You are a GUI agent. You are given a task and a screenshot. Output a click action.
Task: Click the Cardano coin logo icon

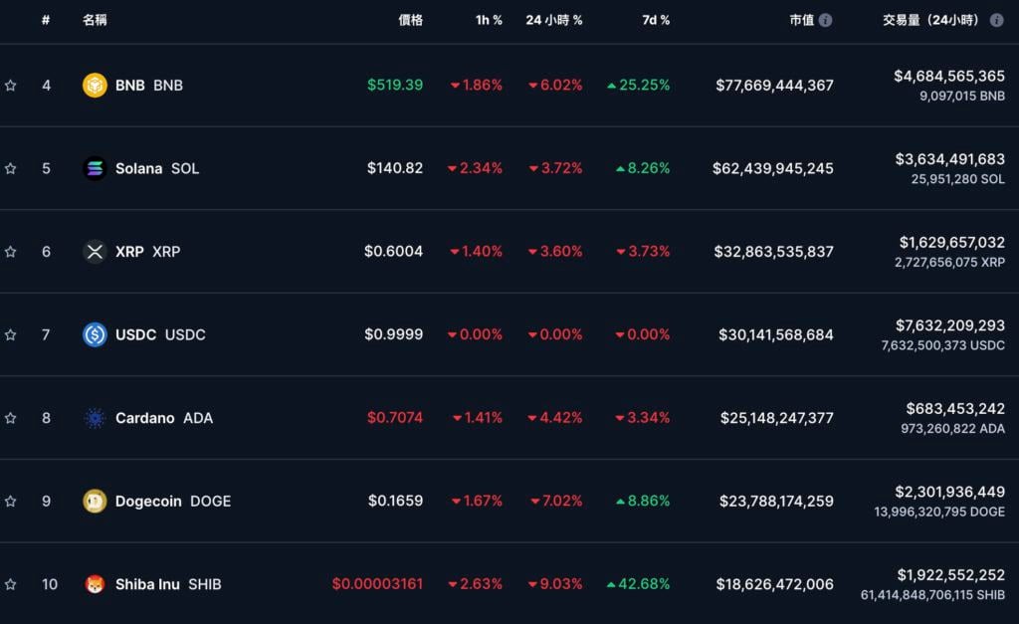(x=95, y=418)
